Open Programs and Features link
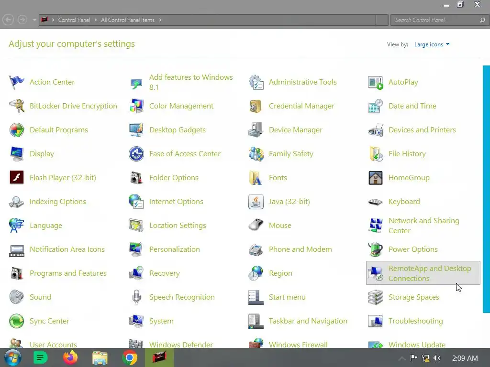 68,273
